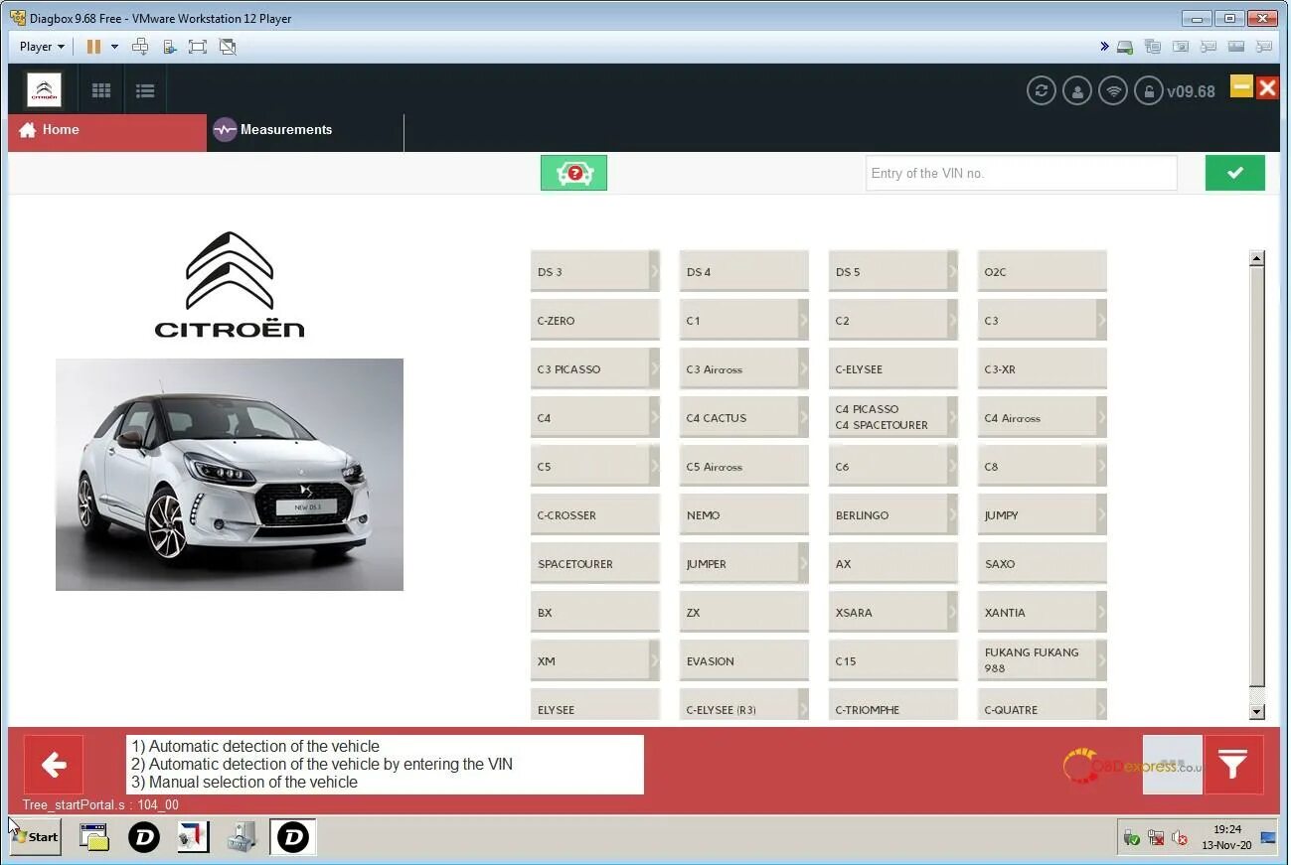Click the refresh/update circular icon

(1041, 90)
